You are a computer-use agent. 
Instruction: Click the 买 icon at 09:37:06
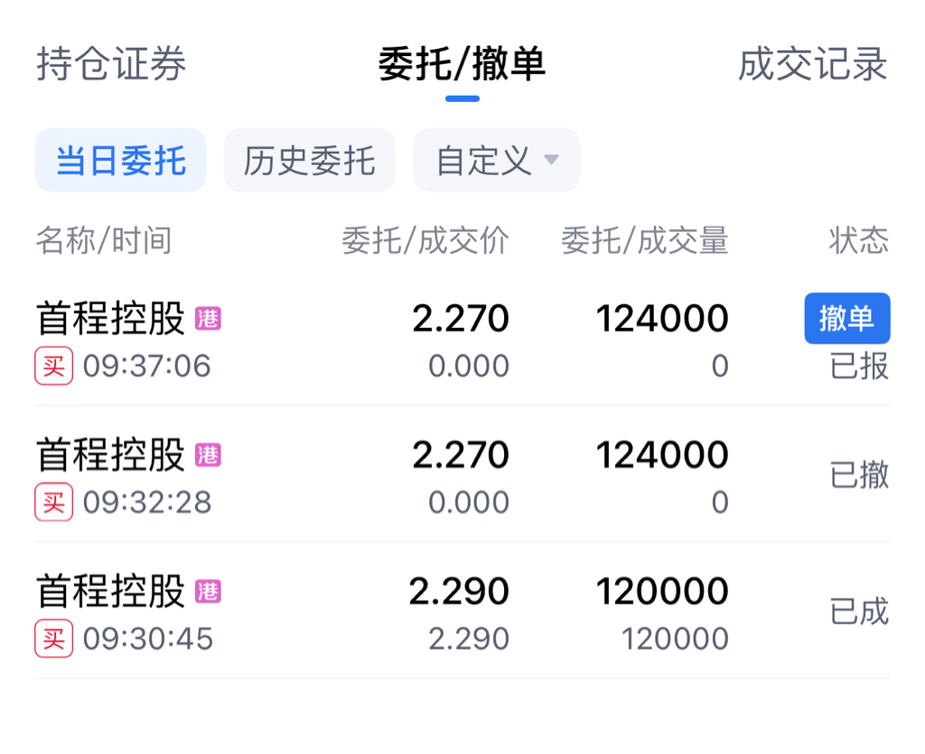(x=53, y=366)
